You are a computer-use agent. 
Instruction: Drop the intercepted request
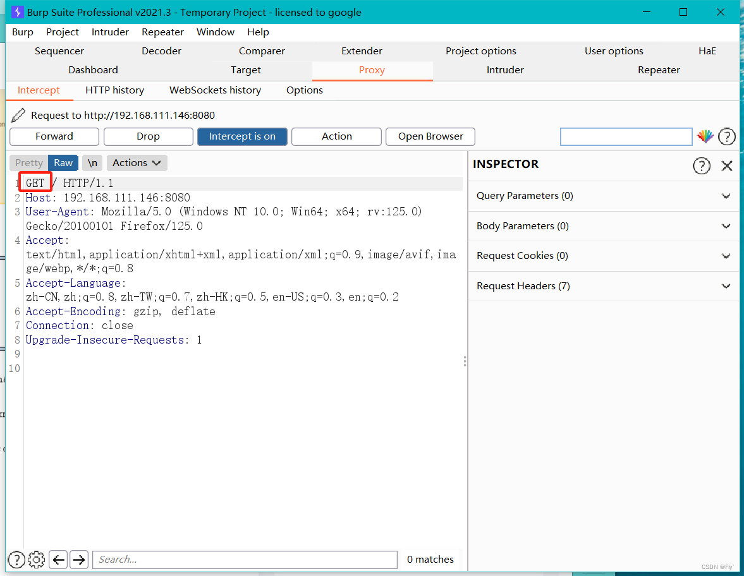coord(148,136)
